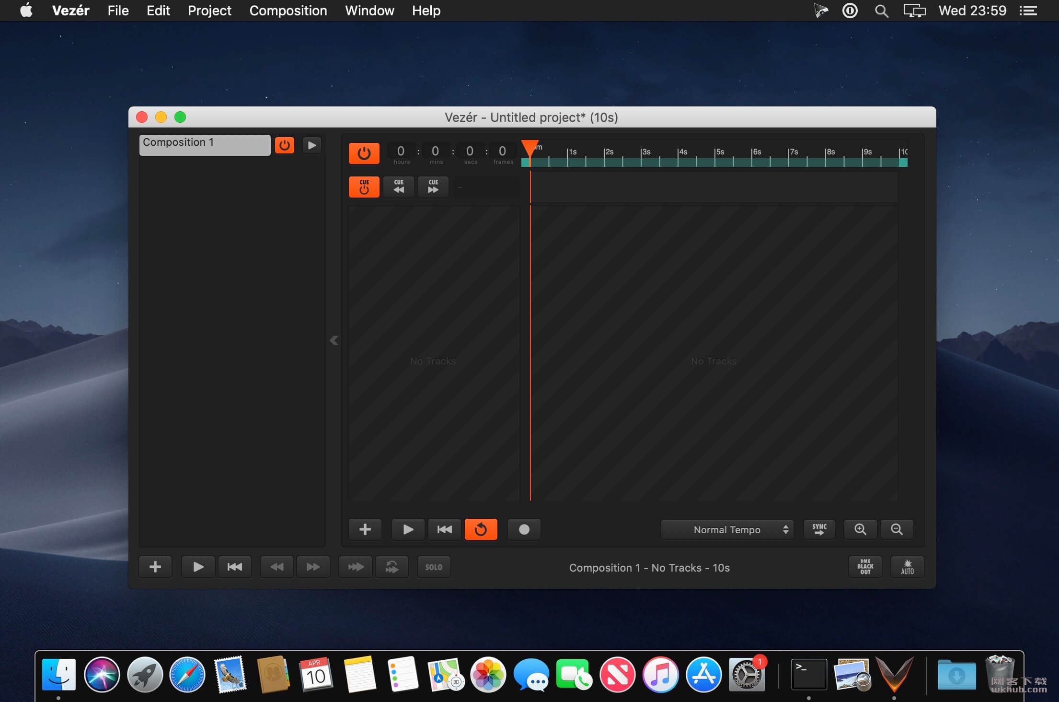
Task: Zoom in on the timeline
Action: point(861,529)
